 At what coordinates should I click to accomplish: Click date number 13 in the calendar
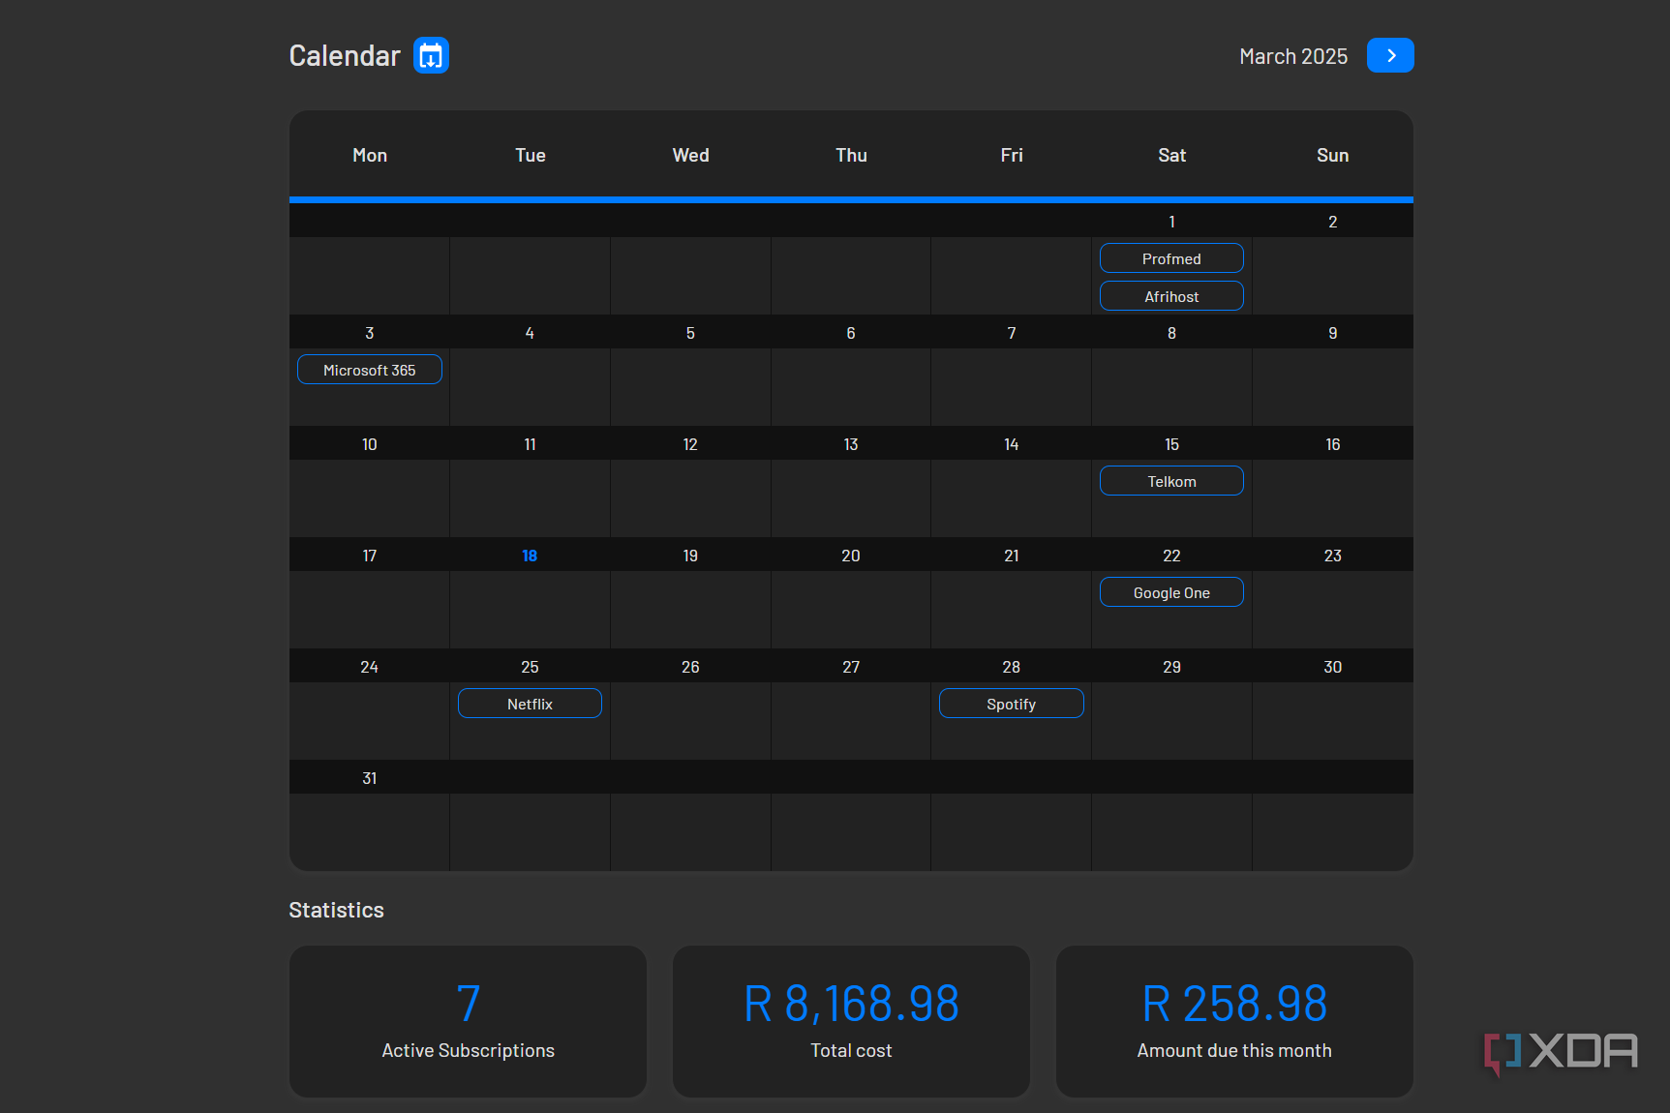point(851,444)
